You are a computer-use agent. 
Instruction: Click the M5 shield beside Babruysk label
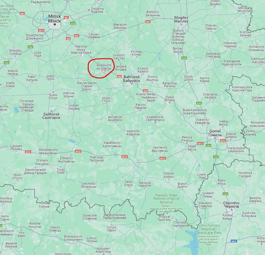[119, 77]
